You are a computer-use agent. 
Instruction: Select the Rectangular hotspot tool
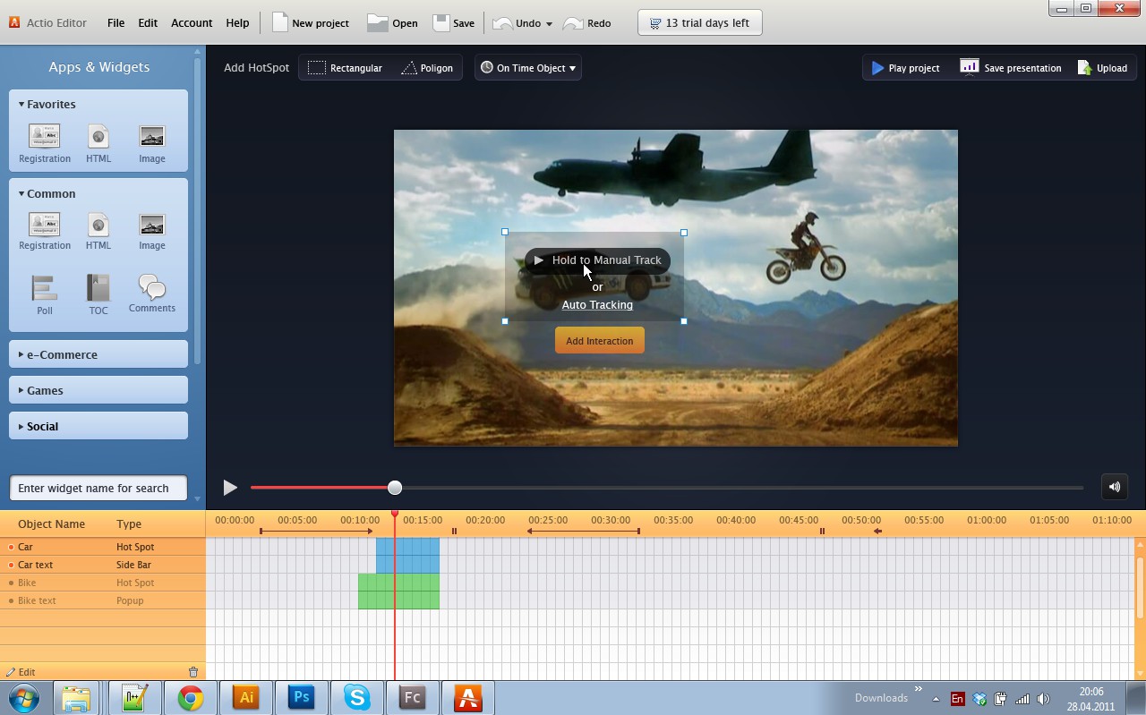pyautogui.click(x=345, y=68)
